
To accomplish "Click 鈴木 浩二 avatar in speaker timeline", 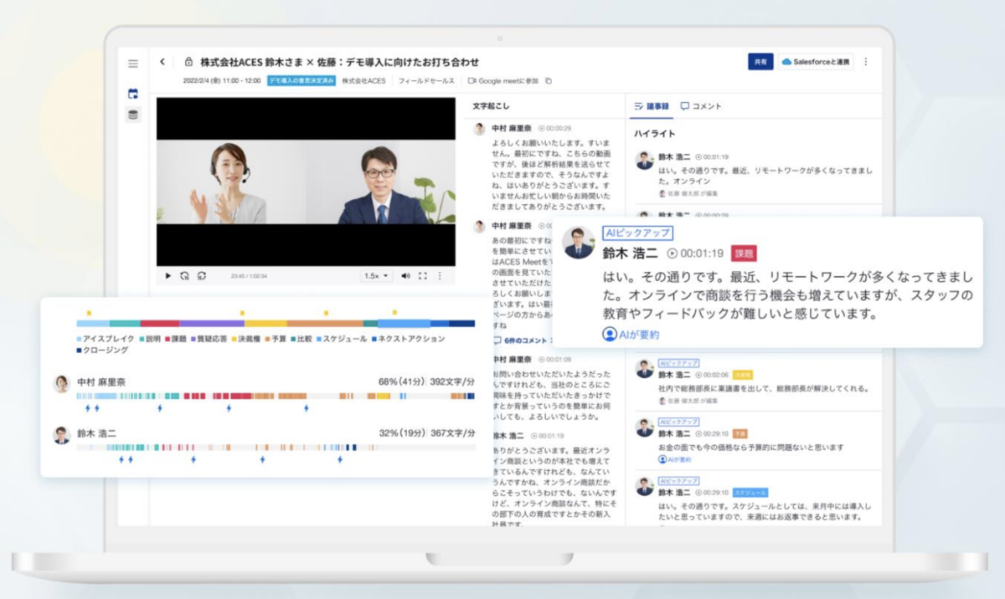I will pos(61,435).
